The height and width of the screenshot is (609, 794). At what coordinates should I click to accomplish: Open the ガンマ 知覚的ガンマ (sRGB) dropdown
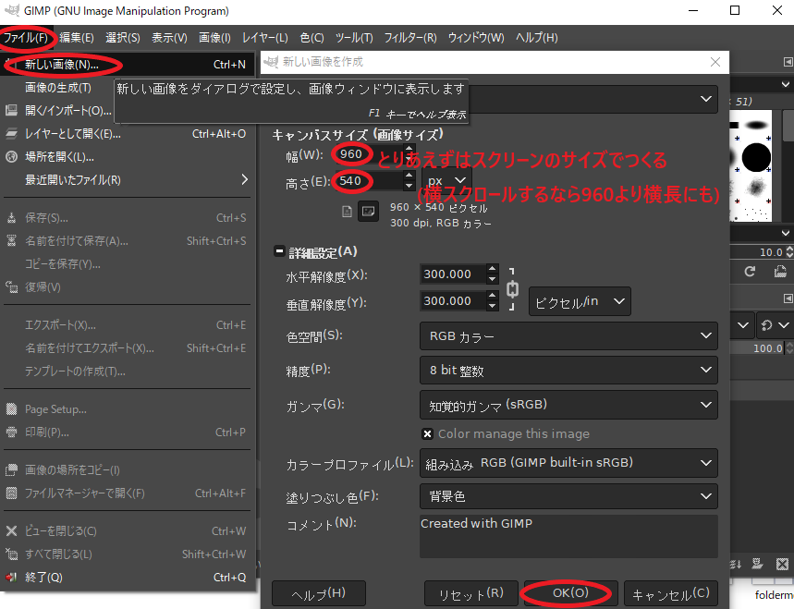568,405
